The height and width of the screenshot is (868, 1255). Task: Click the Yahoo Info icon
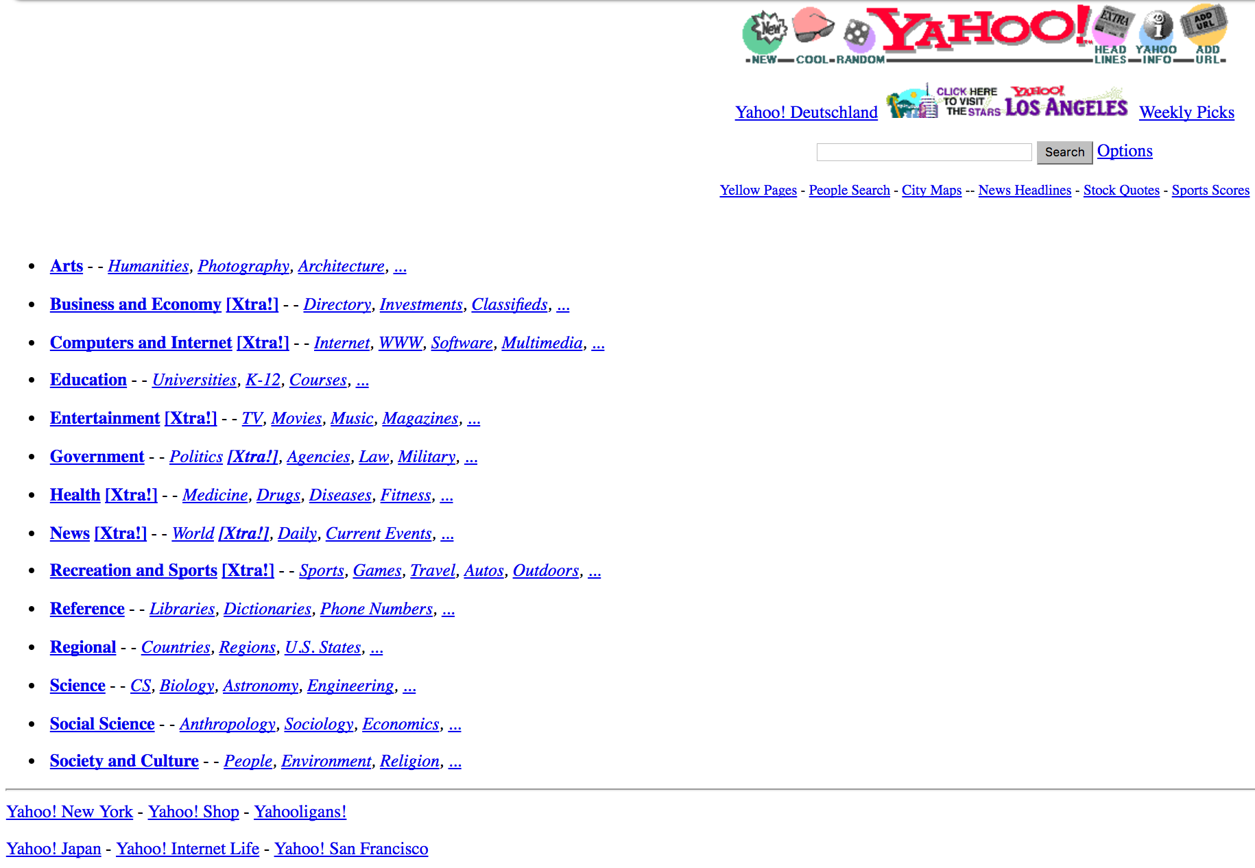coord(1157,29)
